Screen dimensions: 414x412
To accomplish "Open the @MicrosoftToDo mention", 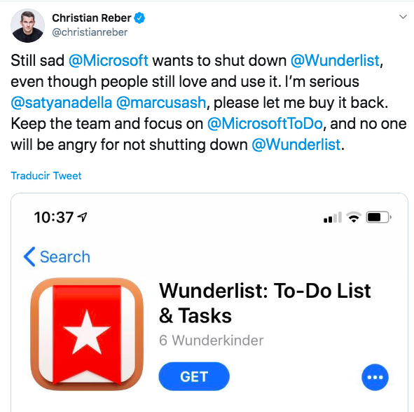I will pos(265,123).
